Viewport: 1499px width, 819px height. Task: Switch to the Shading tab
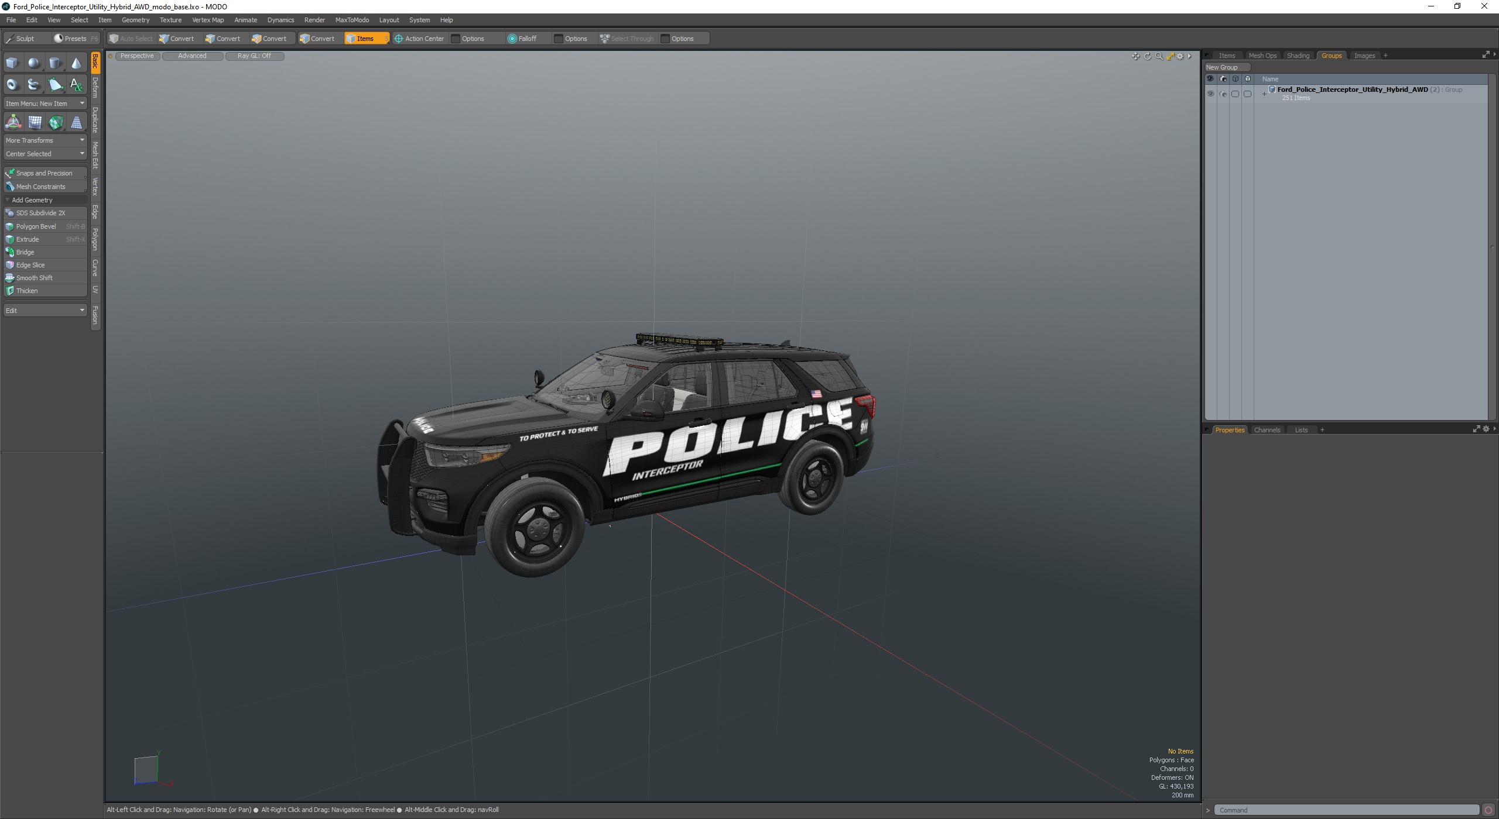coord(1298,56)
